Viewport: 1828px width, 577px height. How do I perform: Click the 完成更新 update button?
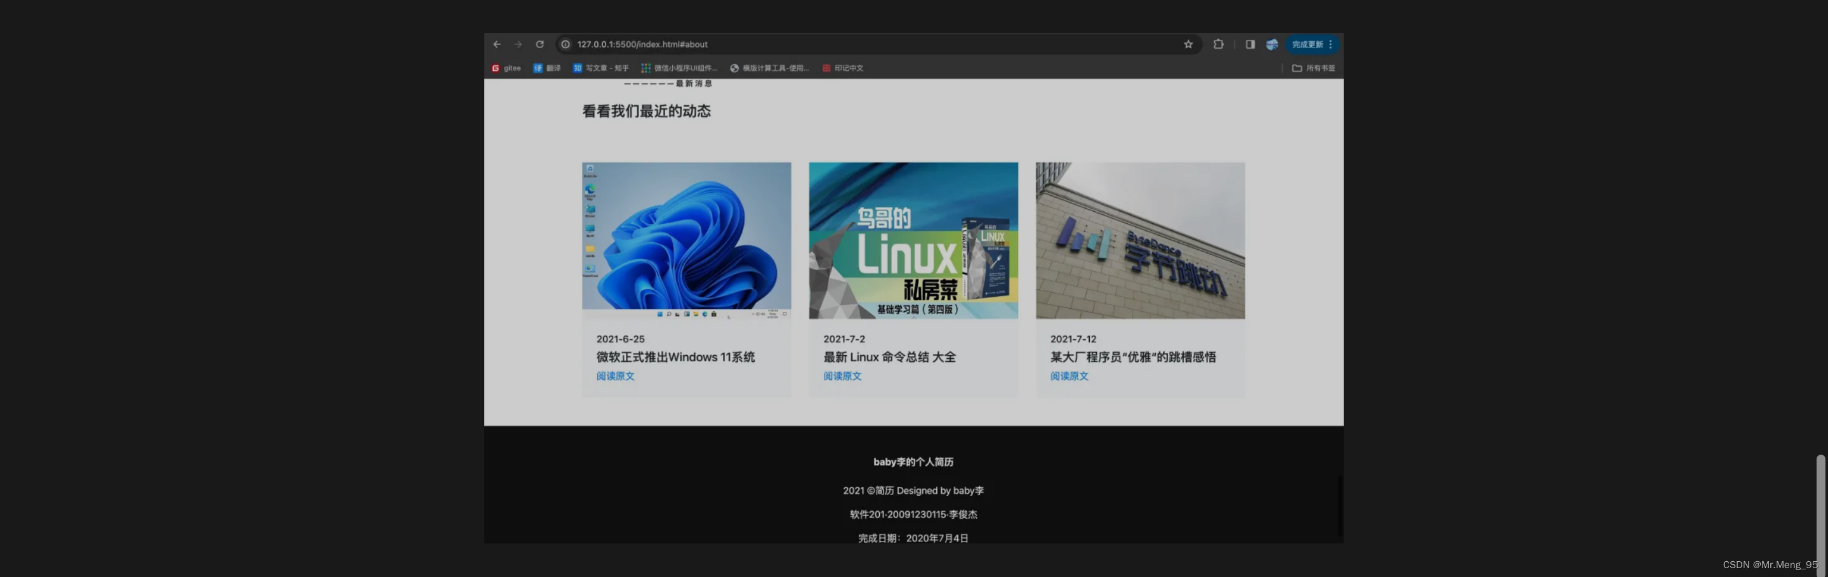coord(1312,44)
